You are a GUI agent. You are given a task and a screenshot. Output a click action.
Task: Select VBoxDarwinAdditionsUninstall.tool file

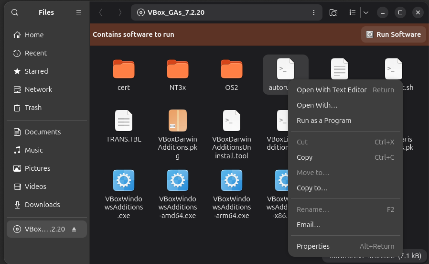point(232,134)
